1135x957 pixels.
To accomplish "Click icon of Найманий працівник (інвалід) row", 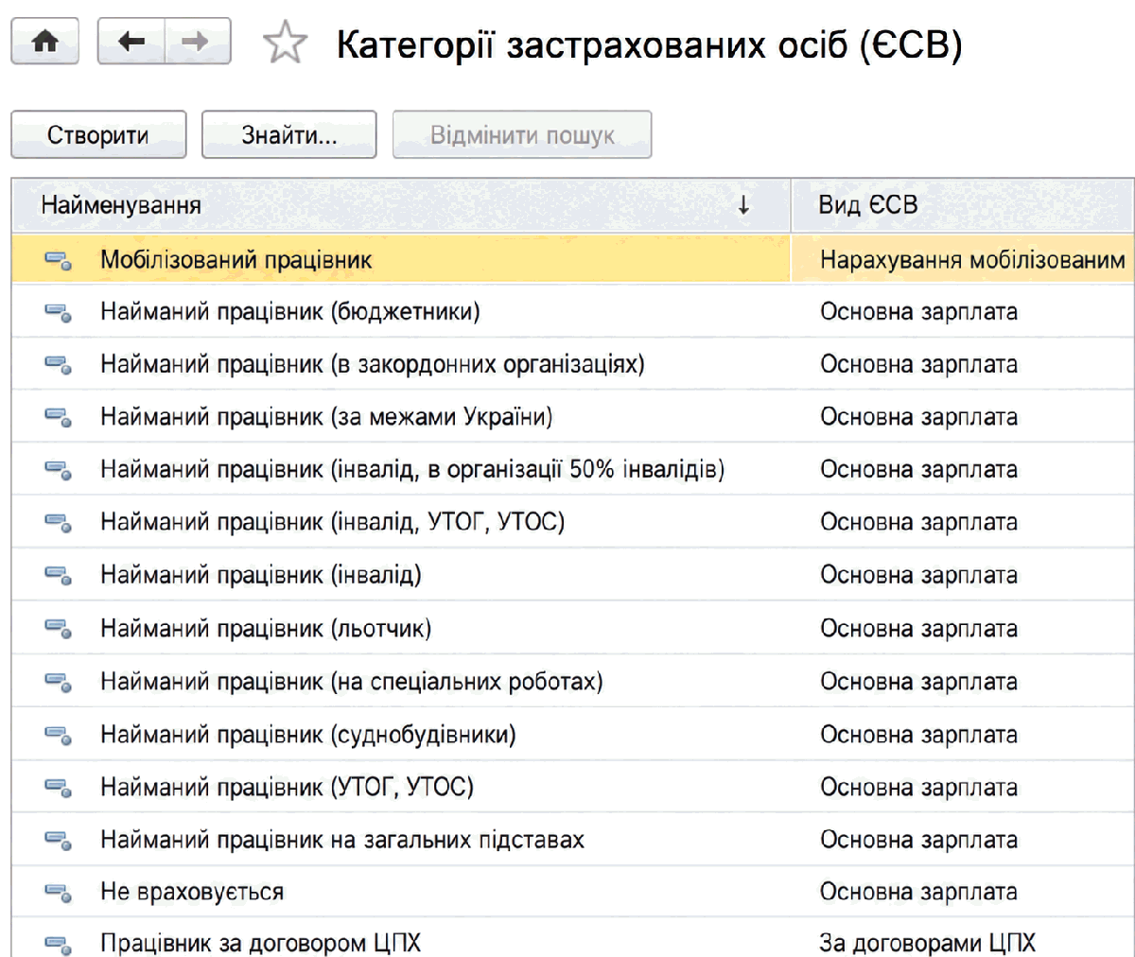I will coord(58,575).
